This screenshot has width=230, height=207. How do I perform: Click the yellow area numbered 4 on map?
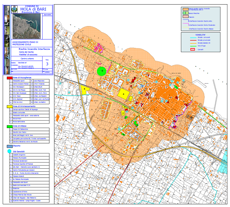coord(124,93)
